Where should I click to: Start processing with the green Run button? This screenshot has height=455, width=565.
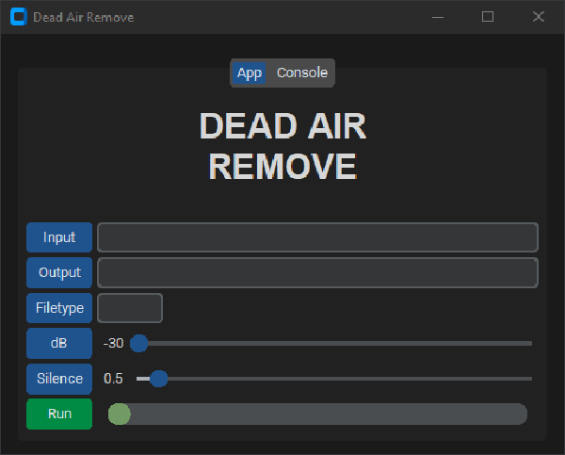coord(59,414)
